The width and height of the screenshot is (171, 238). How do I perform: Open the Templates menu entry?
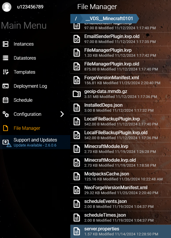click(x=25, y=72)
